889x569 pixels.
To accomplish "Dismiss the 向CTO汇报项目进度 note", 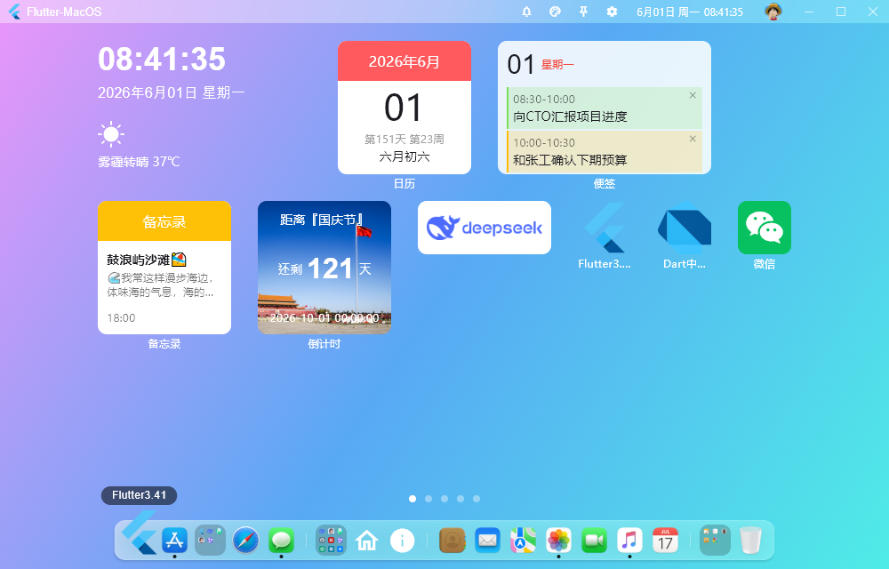I will coord(693,95).
